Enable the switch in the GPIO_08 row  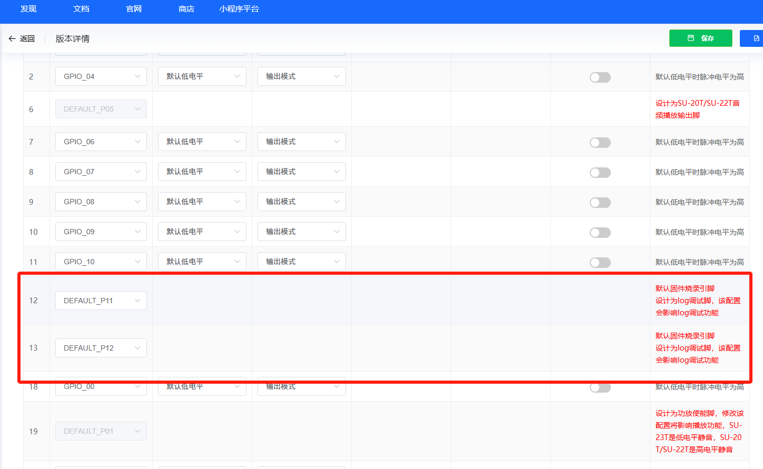(600, 203)
